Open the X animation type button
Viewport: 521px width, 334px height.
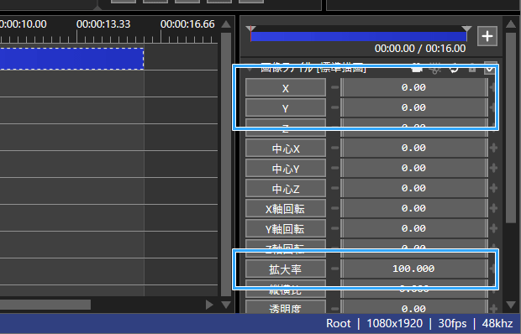click(286, 88)
